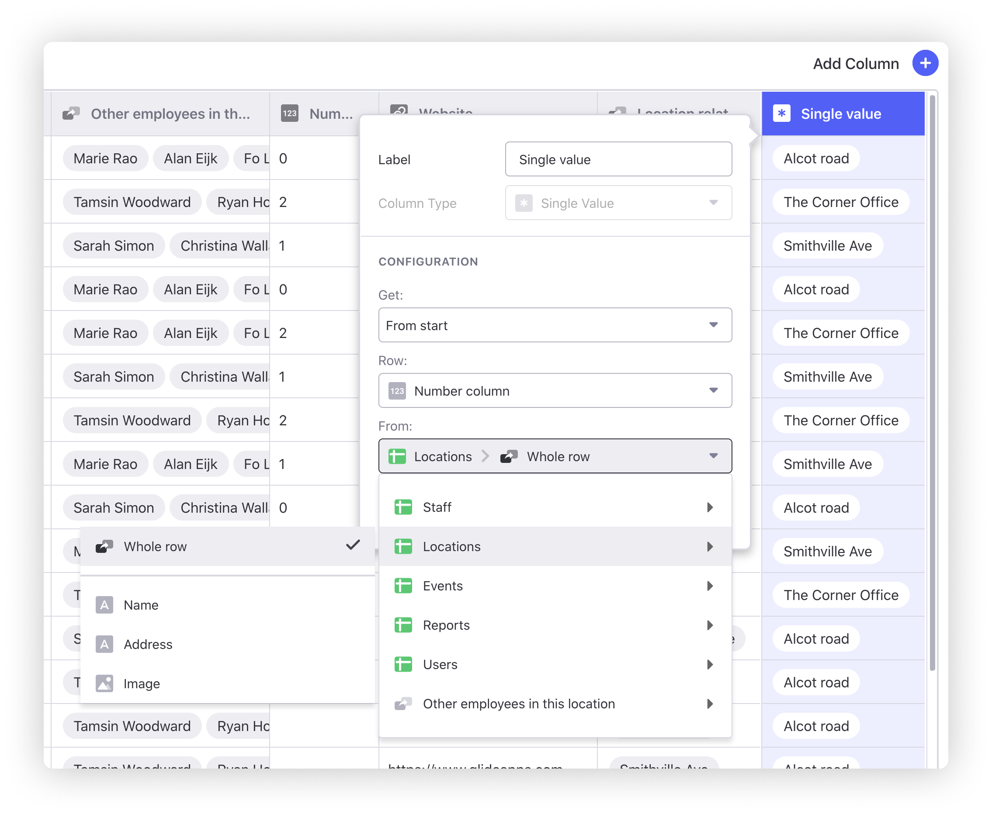Expand the Reports submenu arrow
The width and height of the screenshot is (992, 814).
pos(710,625)
